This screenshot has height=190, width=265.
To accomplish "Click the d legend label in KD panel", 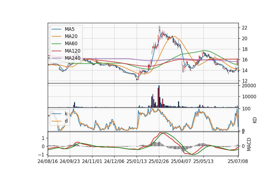I will click(x=66, y=121).
